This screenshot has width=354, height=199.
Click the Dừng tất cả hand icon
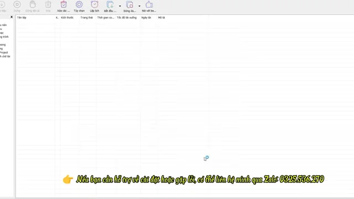tap(33, 4)
